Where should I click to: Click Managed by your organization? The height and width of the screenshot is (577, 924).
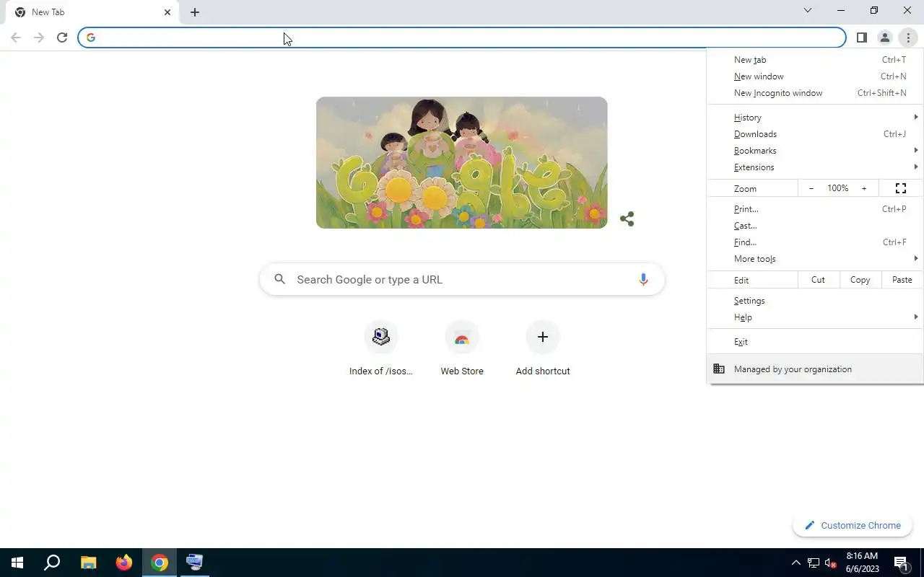click(x=815, y=369)
